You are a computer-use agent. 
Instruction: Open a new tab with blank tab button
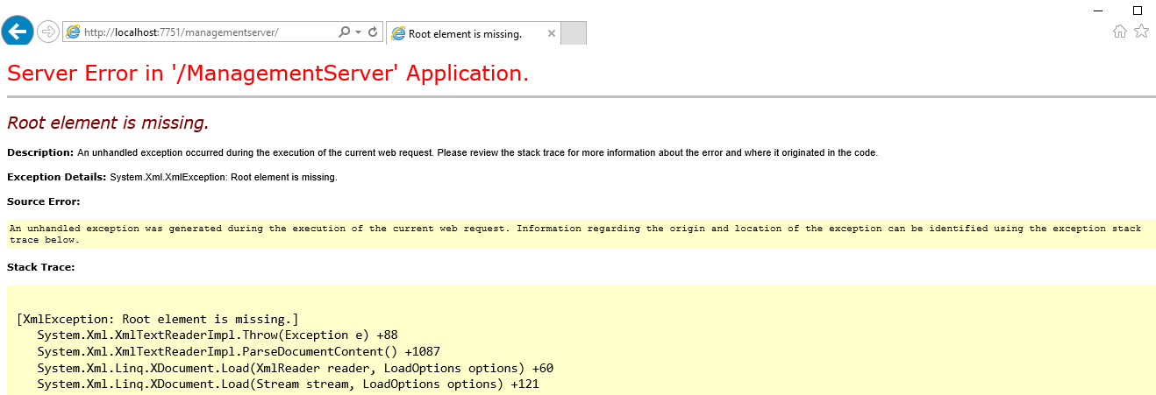pos(573,34)
